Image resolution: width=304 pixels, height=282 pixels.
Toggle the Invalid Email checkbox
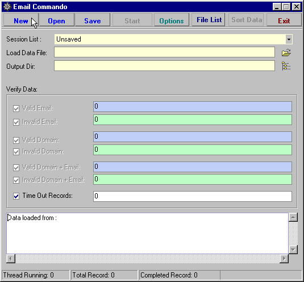[16, 122]
